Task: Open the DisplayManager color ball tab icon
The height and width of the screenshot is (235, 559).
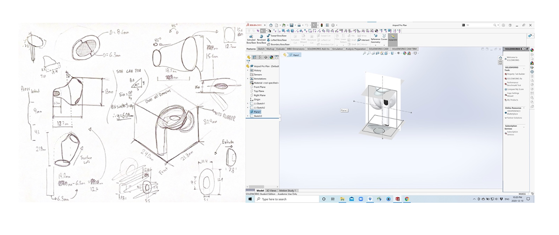Action: tap(271, 57)
